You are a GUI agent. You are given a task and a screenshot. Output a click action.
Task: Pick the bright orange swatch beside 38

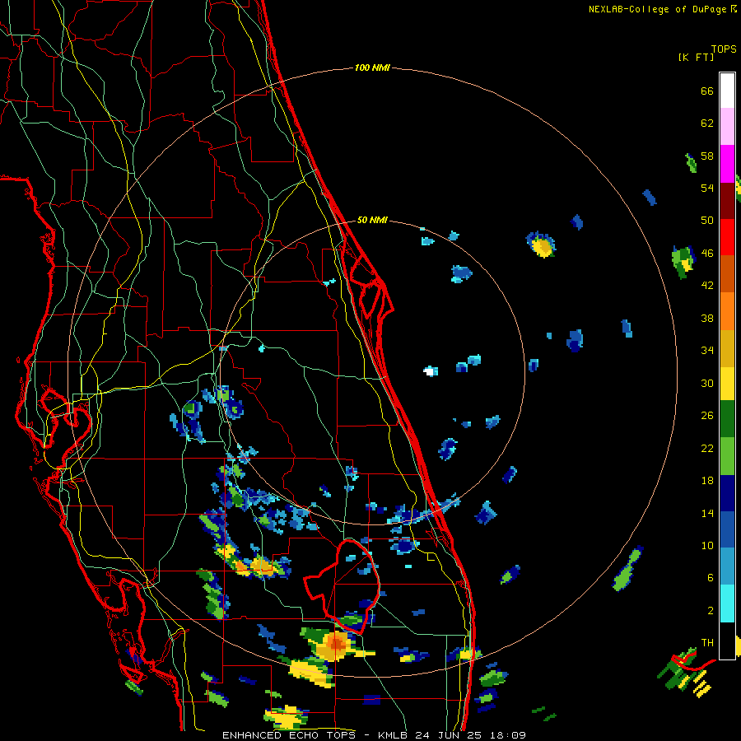tap(727, 311)
